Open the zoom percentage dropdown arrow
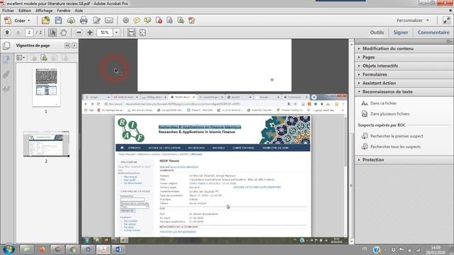454x255 pixels. (116, 33)
